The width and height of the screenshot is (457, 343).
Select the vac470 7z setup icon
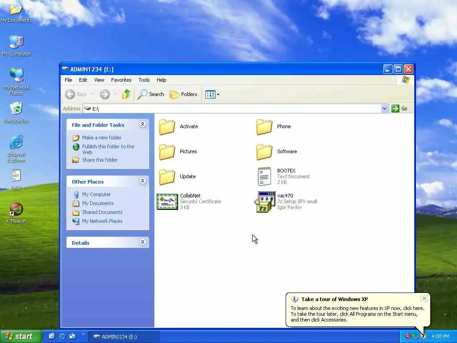[x=265, y=202]
